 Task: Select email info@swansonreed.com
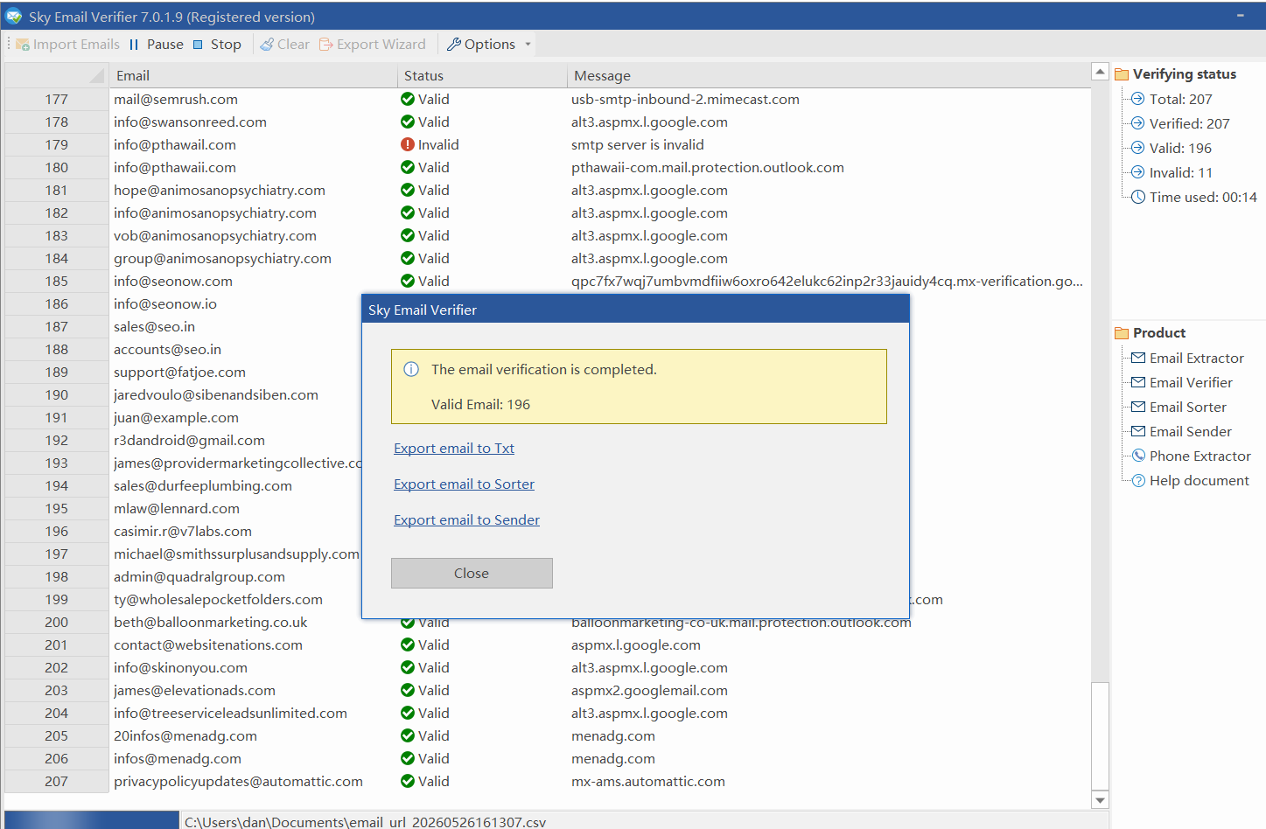click(190, 122)
